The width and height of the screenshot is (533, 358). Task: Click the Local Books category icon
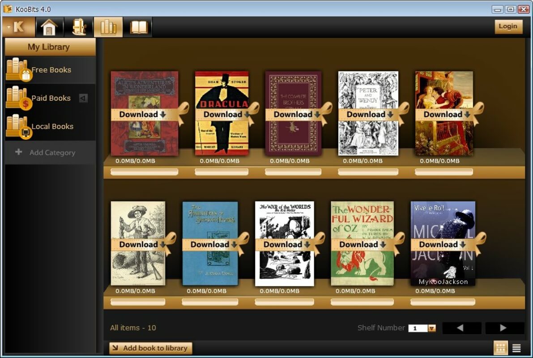(x=17, y=126)
